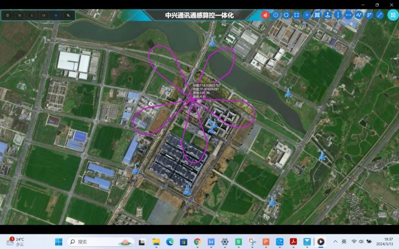Select the location pin placement tool
399x249 pixels.
[328, 15]
